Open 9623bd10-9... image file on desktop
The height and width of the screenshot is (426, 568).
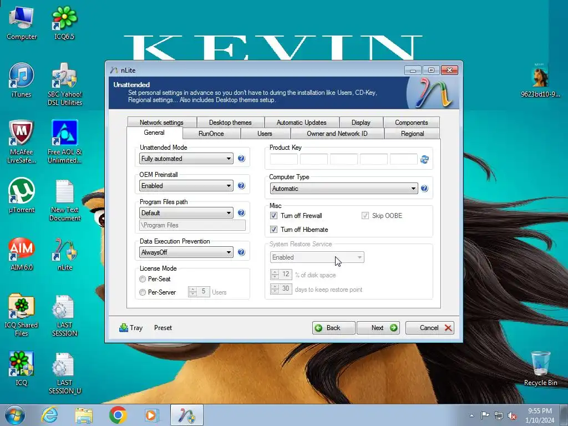coord(540,80)
